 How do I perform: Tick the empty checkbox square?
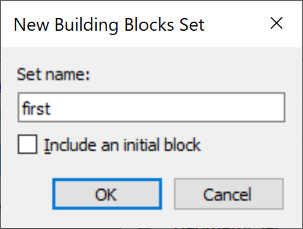28,144
